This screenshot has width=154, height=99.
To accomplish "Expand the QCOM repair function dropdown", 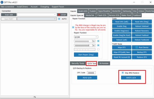I will 86,37.
